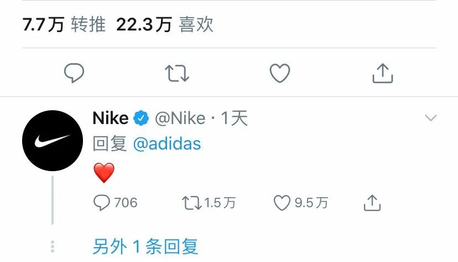Open the blue verified badge beside Nike

141,118
